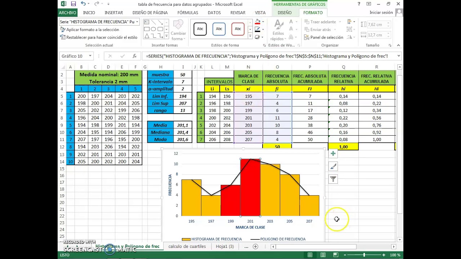Viewport: 461px width, 259px height.
Task: Expand the formula bar
Action: pyautogui.click(x=398, y=56)
